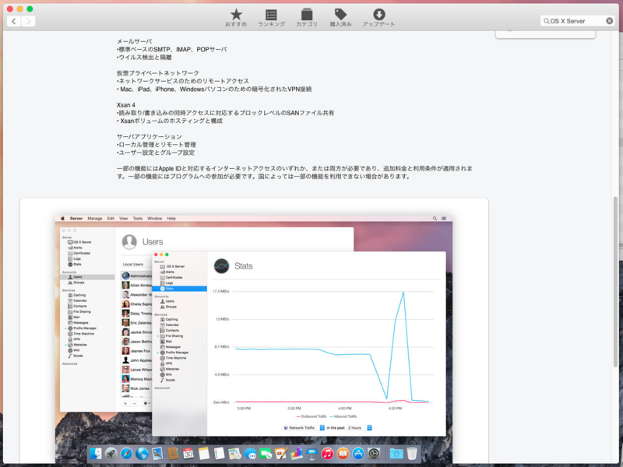Viewport: 623px width, 467px height.
Task: Minimize the App Store window
Action: tap(20, 9)
